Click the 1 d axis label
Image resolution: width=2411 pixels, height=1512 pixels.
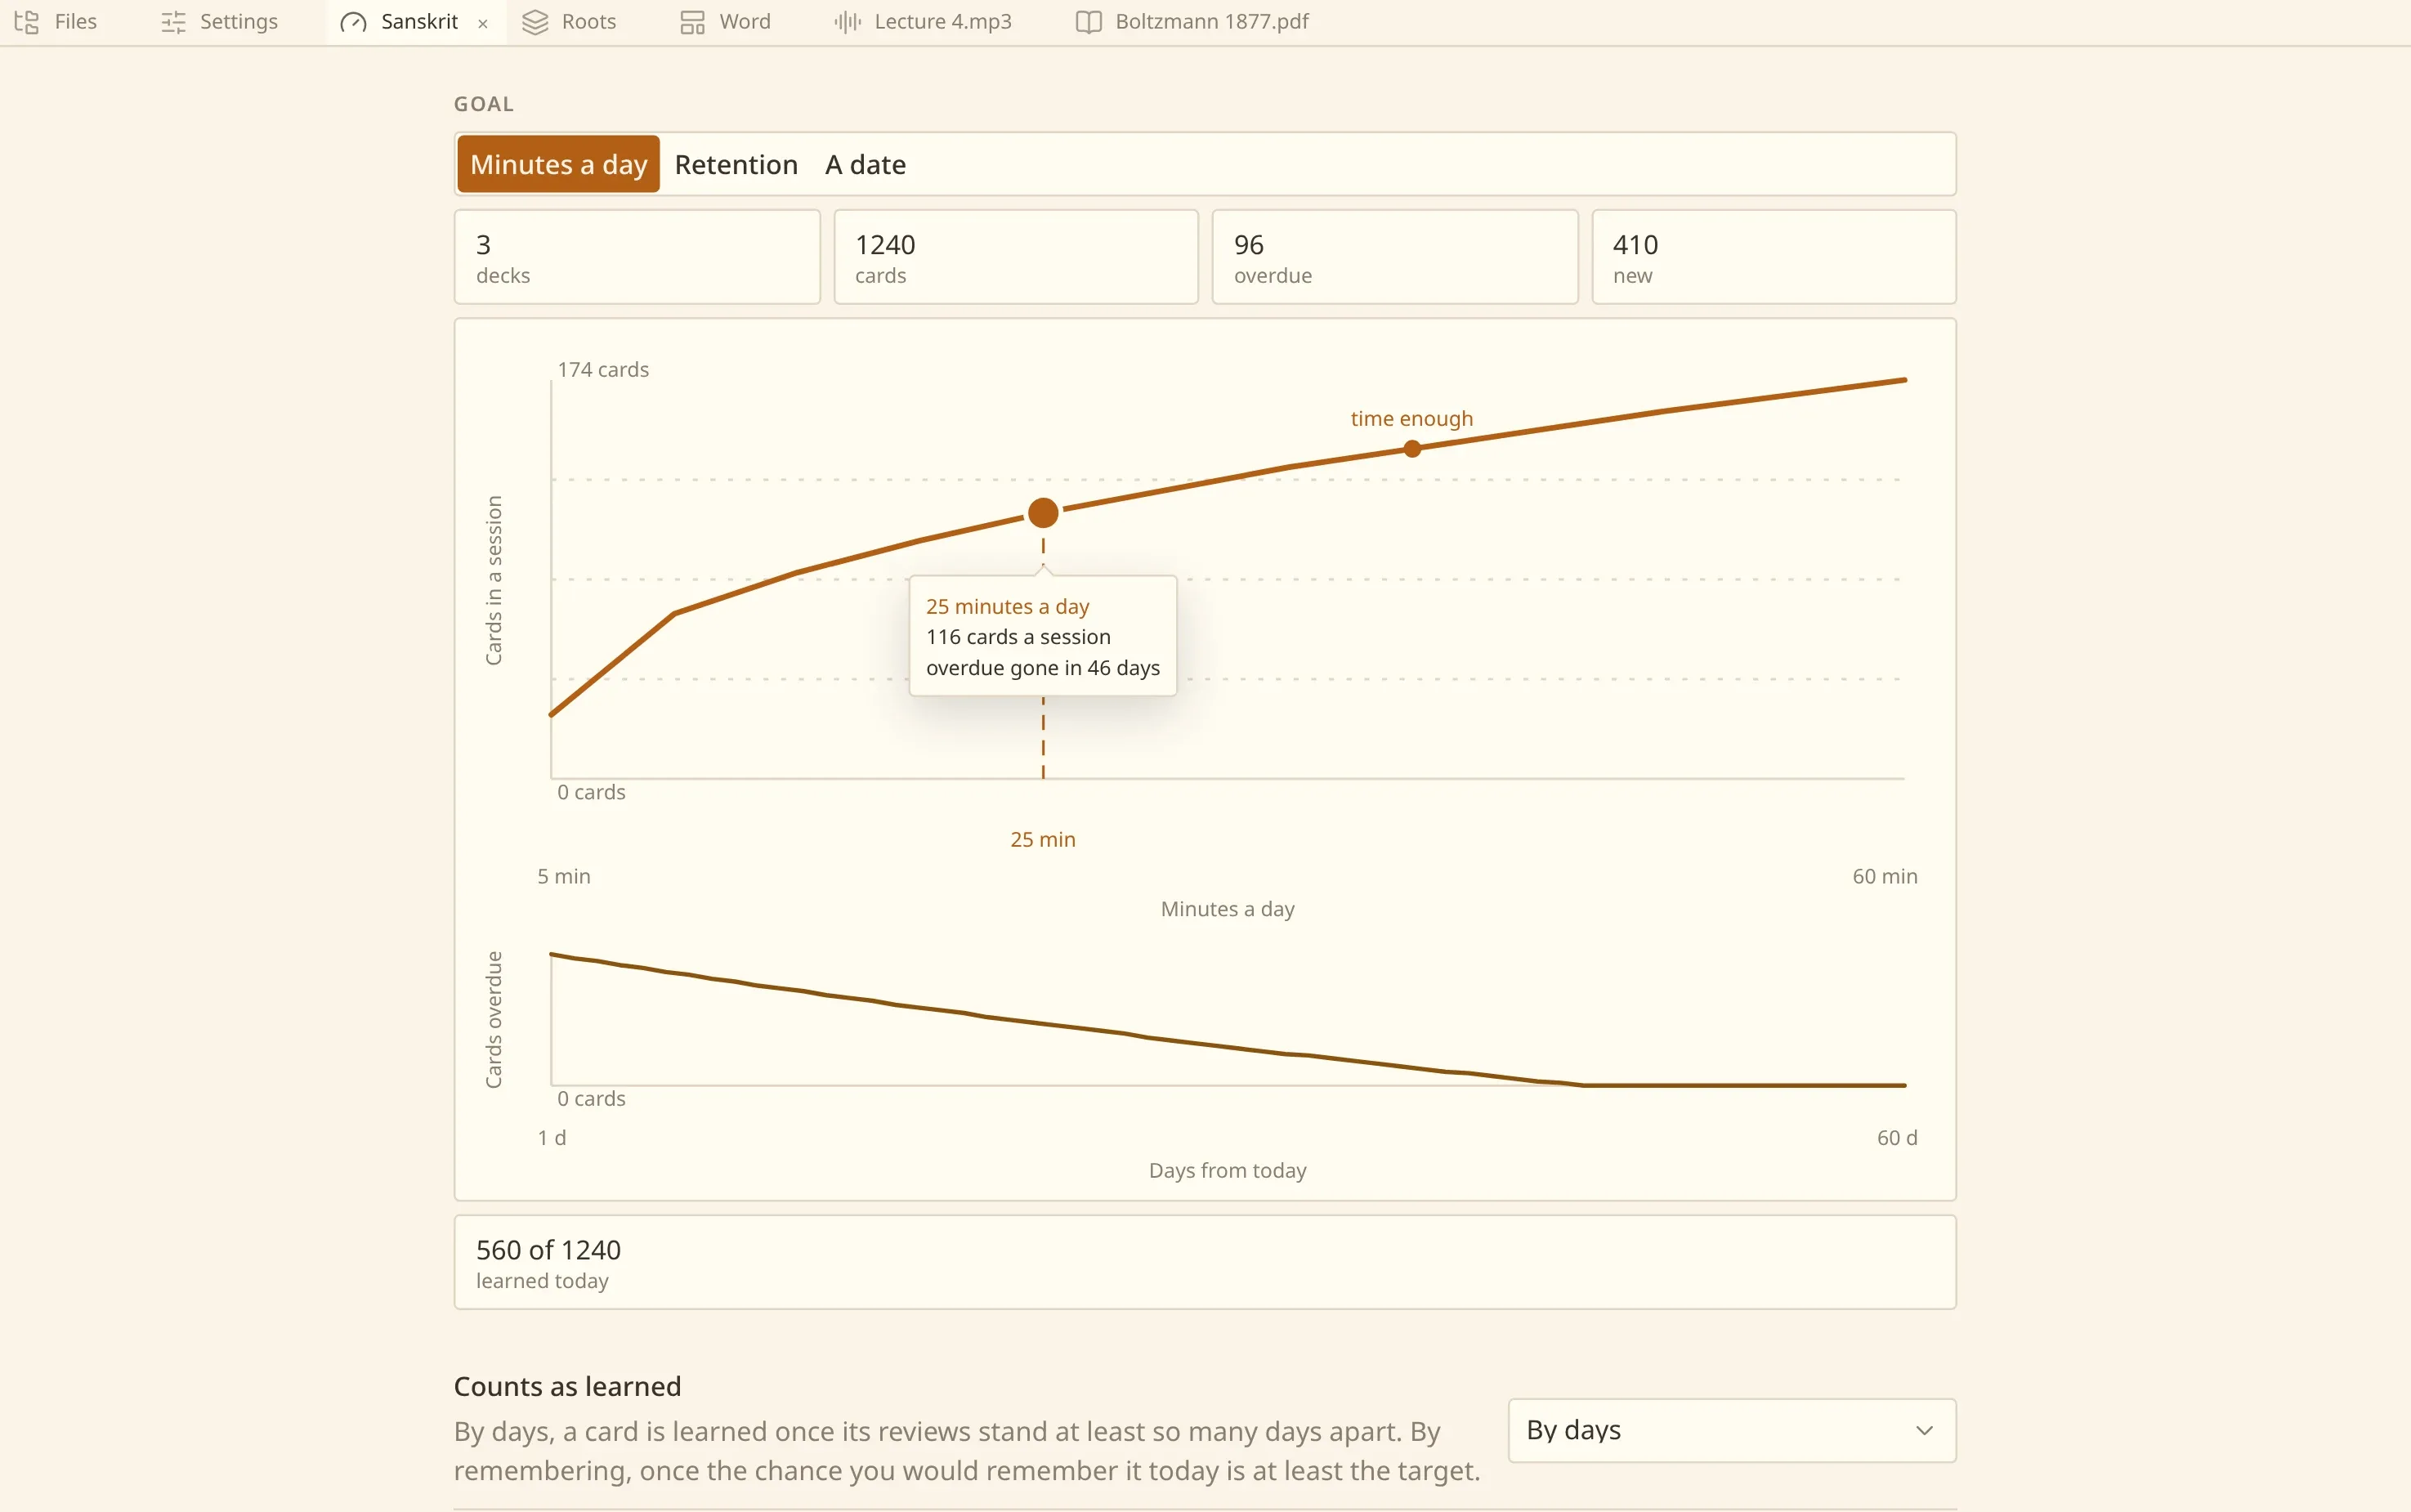552,1137
